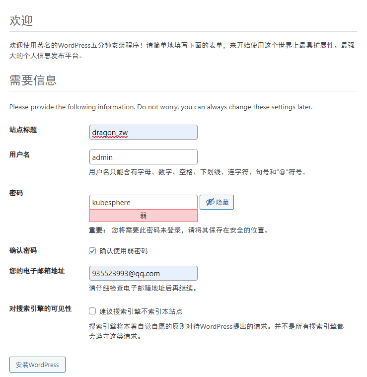This screenshot has width=367, height=377.
Task: Click the 您的电子邮箱地址 label
Action: click(37, 271)
